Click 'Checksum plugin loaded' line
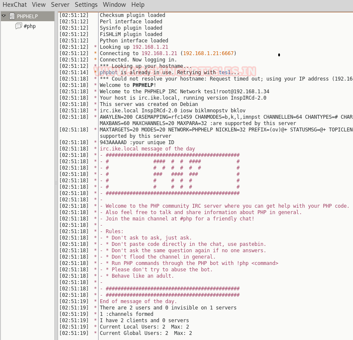The width and height of the screenshot is (353, 340). (133, 15)
